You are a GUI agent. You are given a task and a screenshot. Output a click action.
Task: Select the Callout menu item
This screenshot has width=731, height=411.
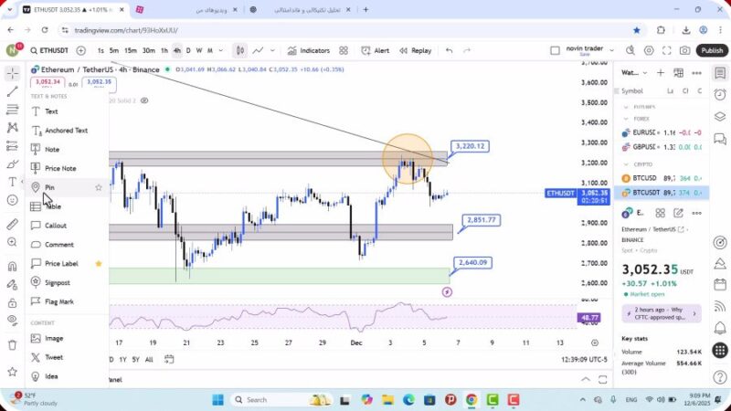pos(56,225)
